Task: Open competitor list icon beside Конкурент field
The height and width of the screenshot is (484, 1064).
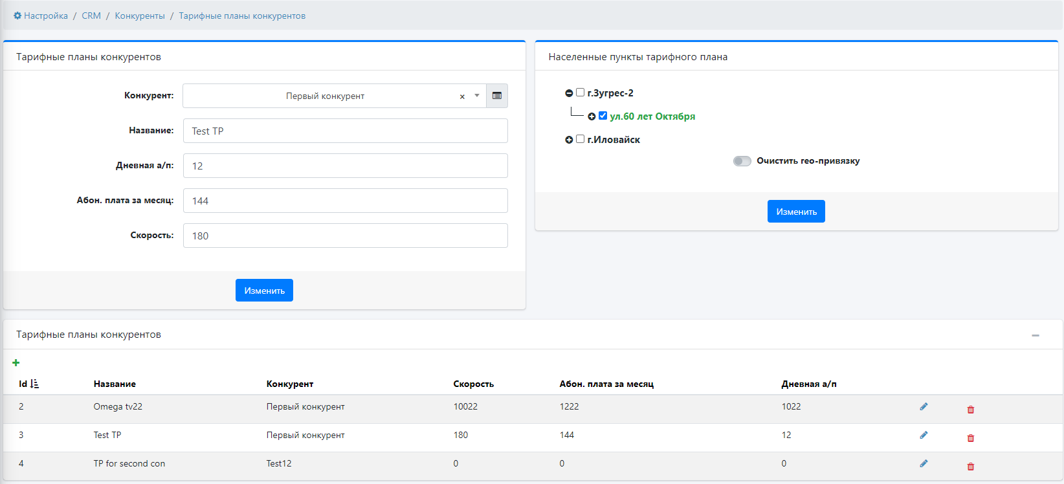Action: point(496,96)
